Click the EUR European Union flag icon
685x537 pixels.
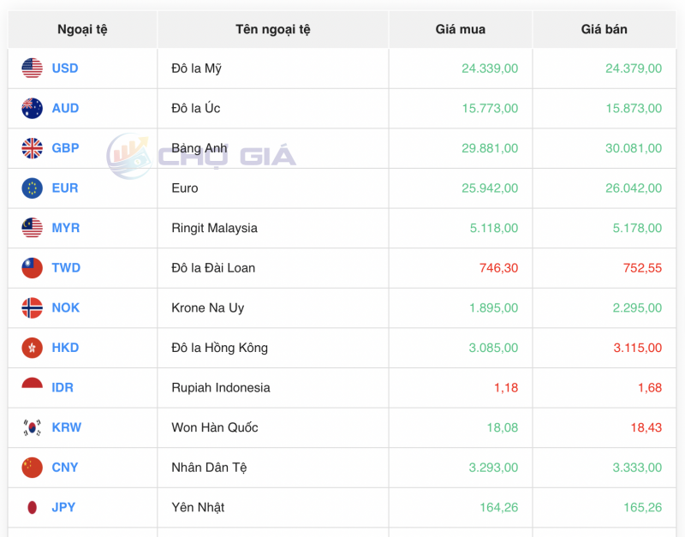point(33,188)
